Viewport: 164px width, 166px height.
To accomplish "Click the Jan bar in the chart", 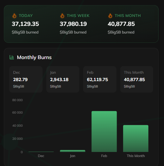I will tap(73, 151).
